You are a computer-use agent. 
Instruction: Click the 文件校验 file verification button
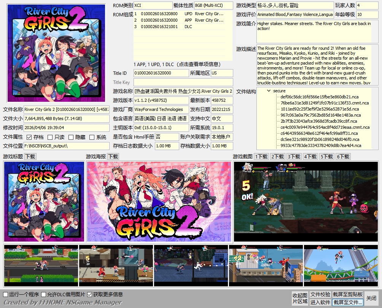coord(320,295)
